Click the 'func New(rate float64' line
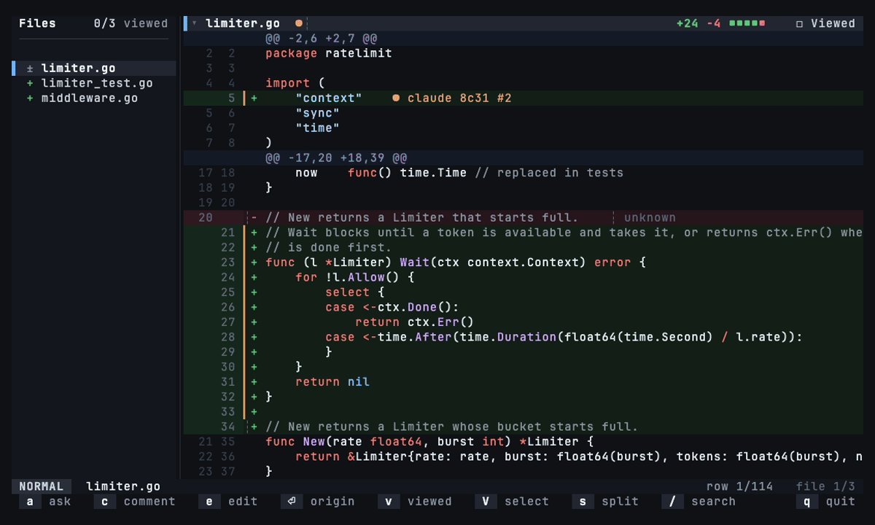 click(524, 442)
